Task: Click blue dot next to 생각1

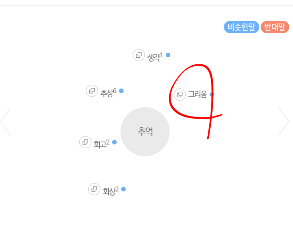Action: 168,55
